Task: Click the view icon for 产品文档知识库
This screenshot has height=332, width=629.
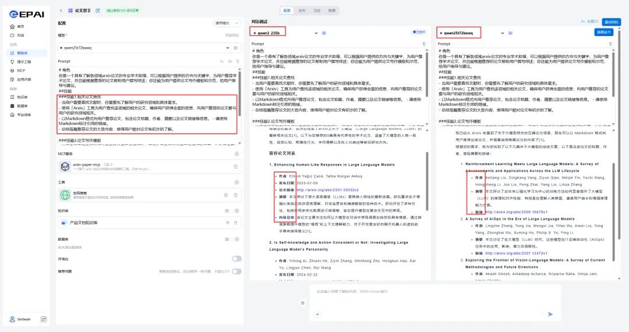Action: (x=228, y=223)
